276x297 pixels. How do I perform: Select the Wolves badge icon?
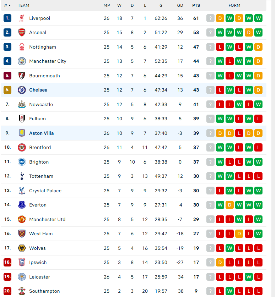click(x=22, y=248)
